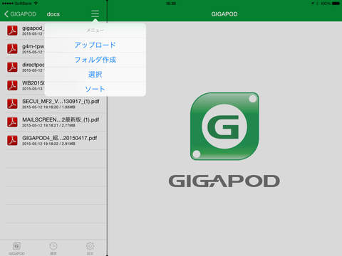Click PDF icon of directpod file
Image resolution: width=342 pixels, height=256 pixels.
pyautogui.click(x=12, y=67)
